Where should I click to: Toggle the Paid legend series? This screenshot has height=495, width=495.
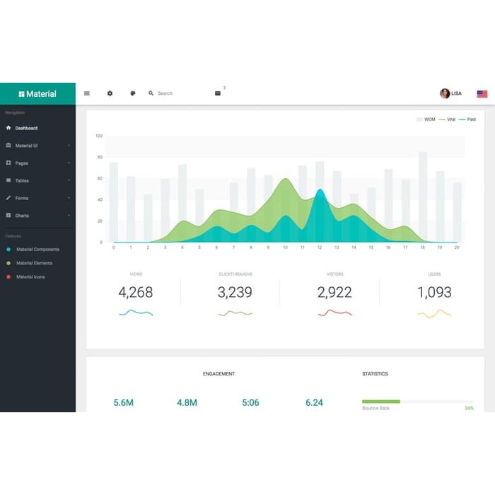coord(467,120)
